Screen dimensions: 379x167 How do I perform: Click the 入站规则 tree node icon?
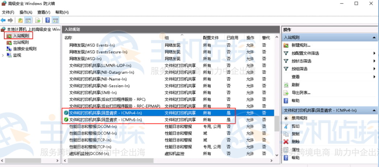click(9, 36)
